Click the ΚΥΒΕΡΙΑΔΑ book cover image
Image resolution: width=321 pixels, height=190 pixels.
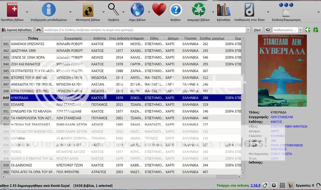(282, 71)
